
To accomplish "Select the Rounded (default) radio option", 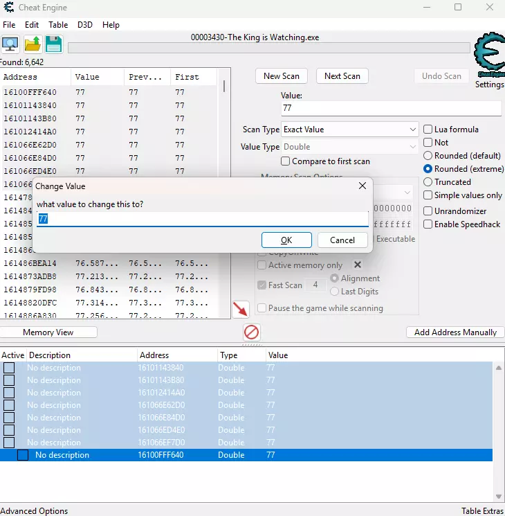I will (x=428, y=155).
